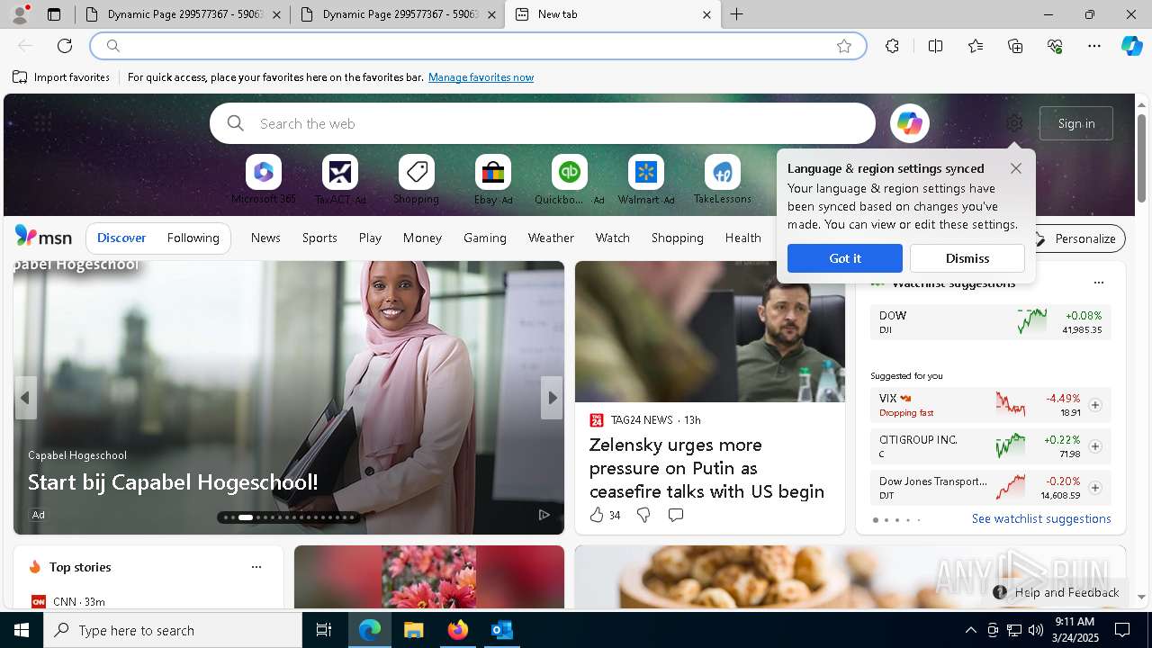
Task: Add VIX to watchlist plus icon
Action: coord(1095,405)
